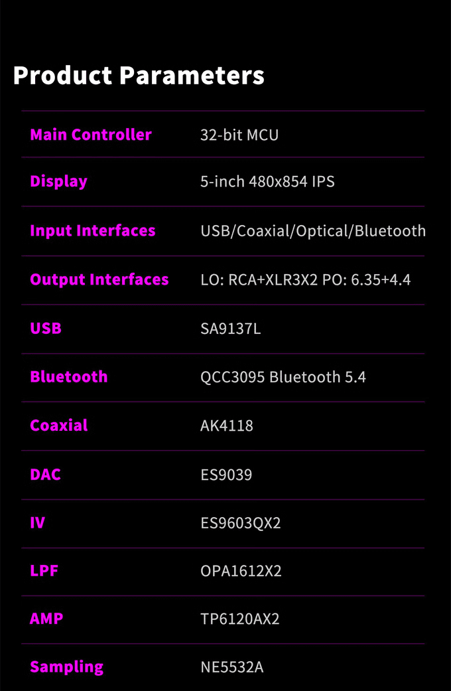Screen dimensions: 451x691
Task: Select the Input Interfaces label
Action: point(92,230)
